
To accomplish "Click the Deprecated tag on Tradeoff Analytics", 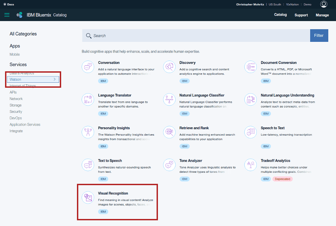I will 283,179.
